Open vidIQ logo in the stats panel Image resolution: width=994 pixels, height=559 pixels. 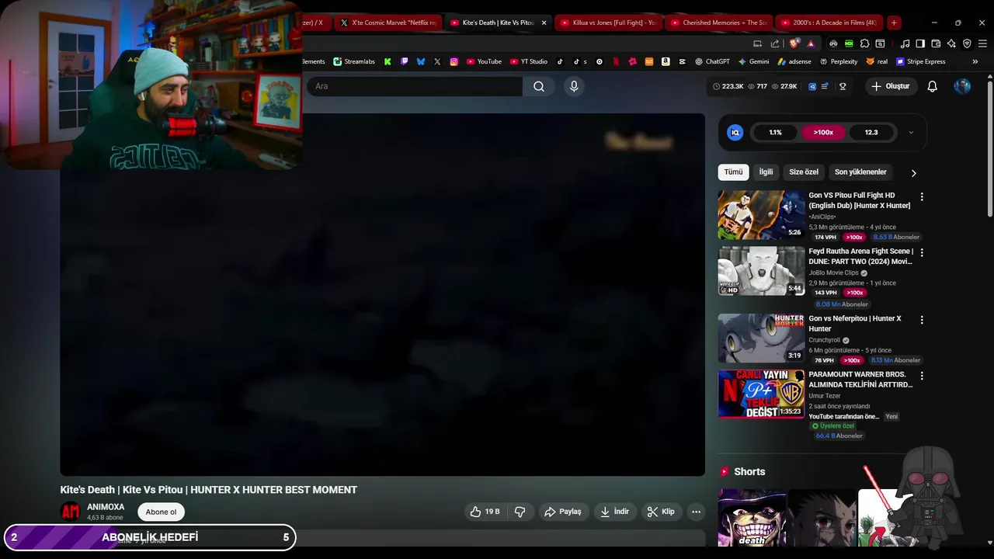735,133
